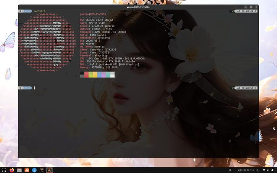Click the window title youxia@XPS-15-9510:~
Screen dimensions: 277x173
[x=138, y=7]
